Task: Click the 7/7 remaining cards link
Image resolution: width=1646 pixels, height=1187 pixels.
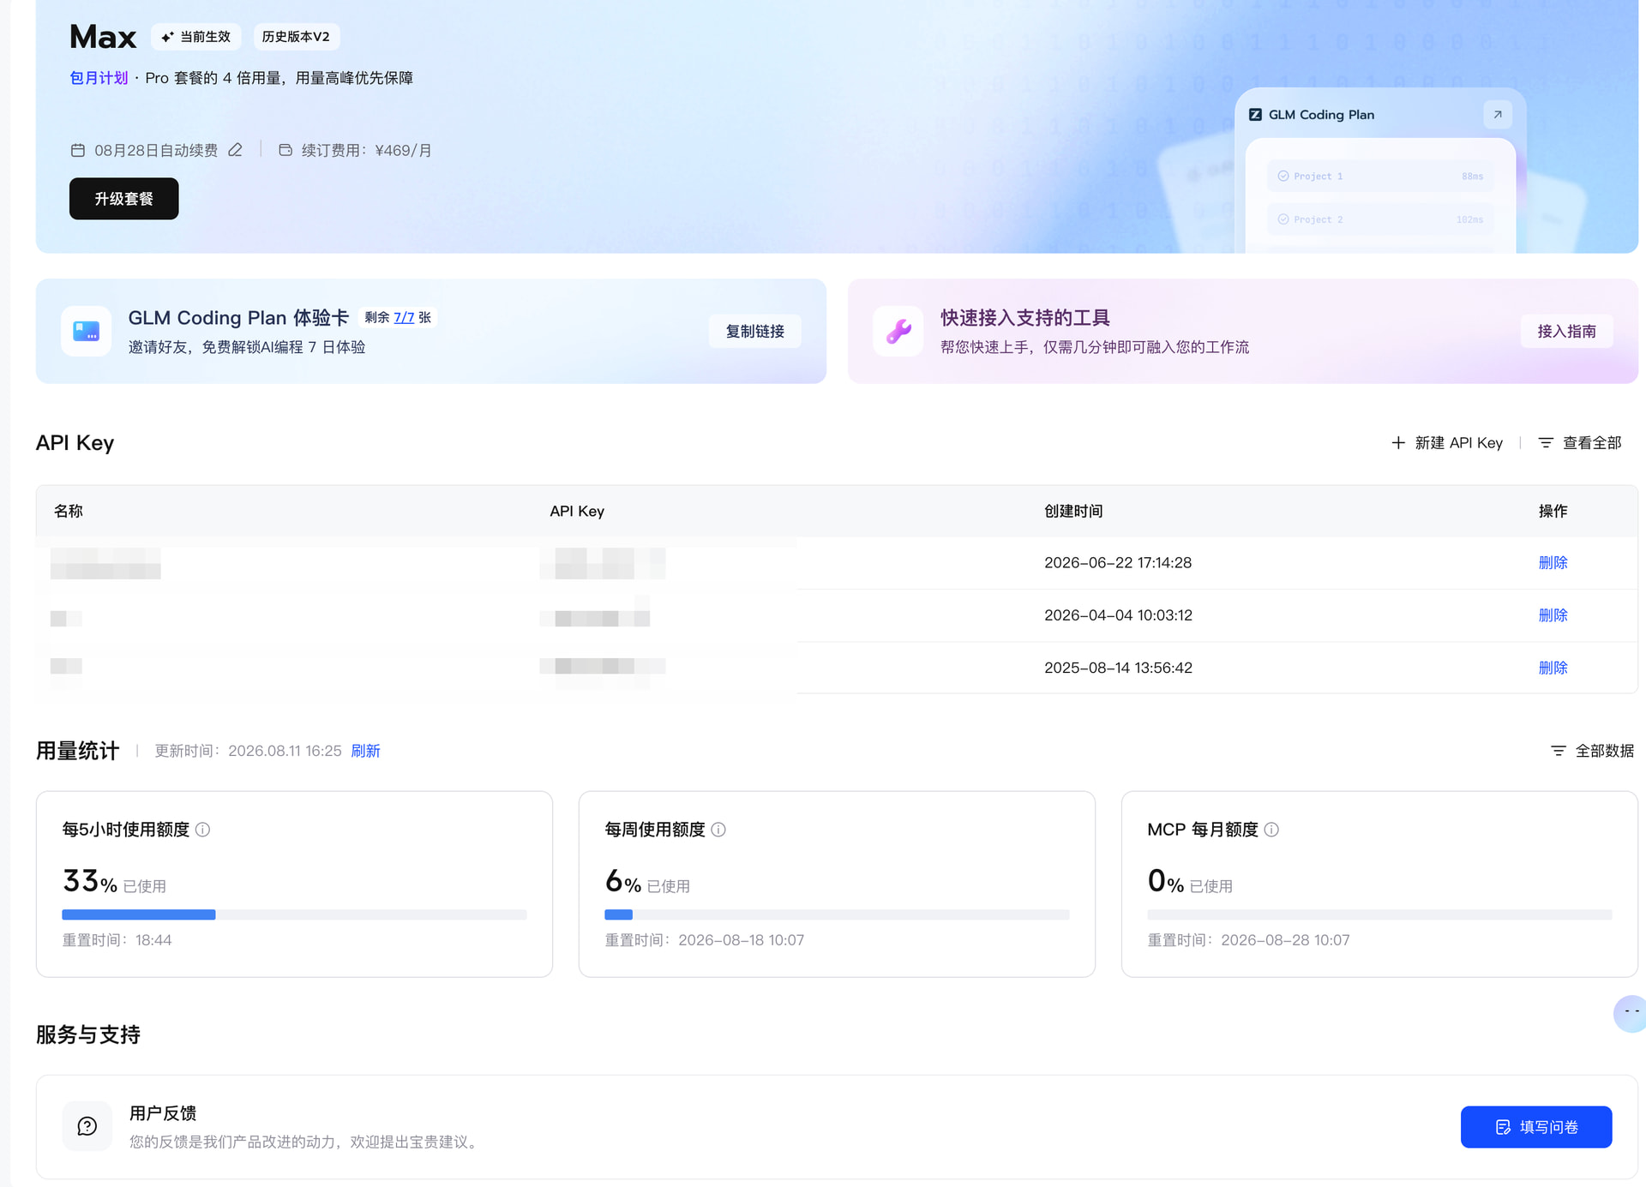Action: coord(404,317)
